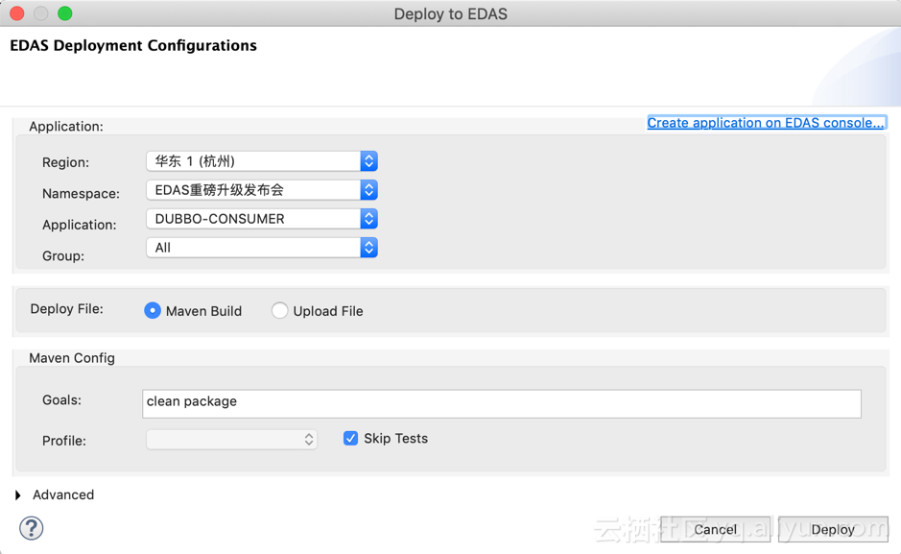Click the help question mark icon
Viewport: 901px width, 554px height.
click(x=30, y=528)
